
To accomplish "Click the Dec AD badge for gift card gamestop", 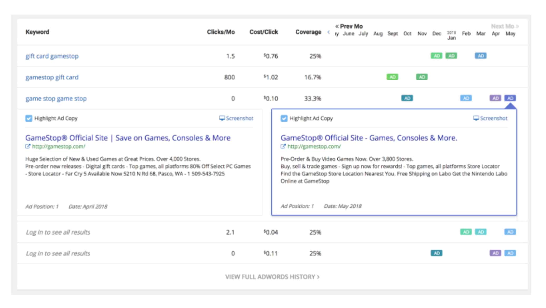I will point(437,56).
